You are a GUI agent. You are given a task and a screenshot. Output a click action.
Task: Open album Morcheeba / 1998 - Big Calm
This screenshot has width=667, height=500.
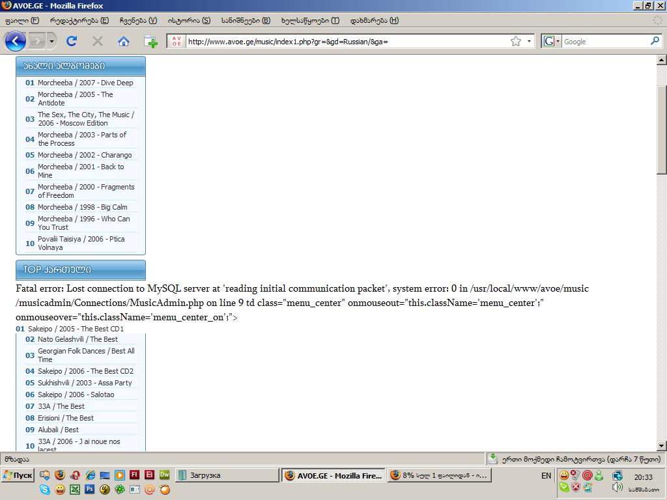(x=83, y=207)
